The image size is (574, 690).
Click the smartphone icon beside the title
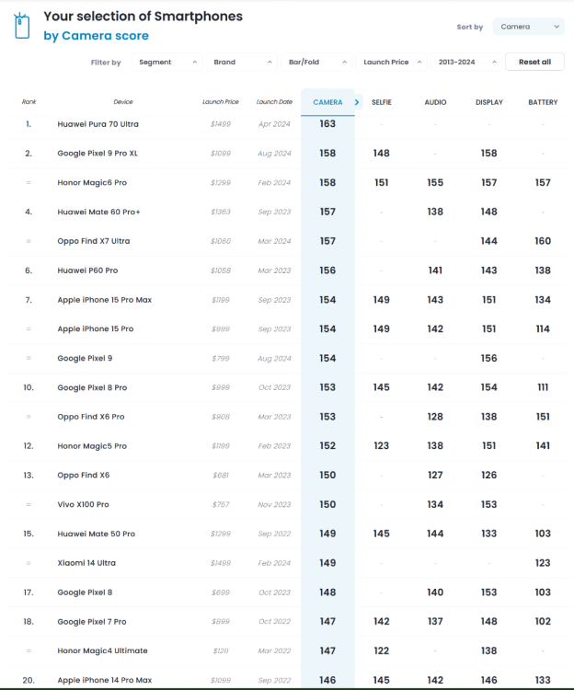(22, 26)
